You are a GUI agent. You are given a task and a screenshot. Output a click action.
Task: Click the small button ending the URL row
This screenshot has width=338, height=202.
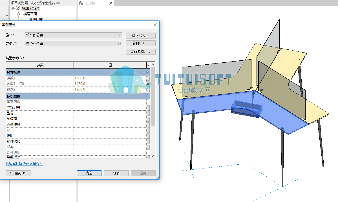point(148,130)
